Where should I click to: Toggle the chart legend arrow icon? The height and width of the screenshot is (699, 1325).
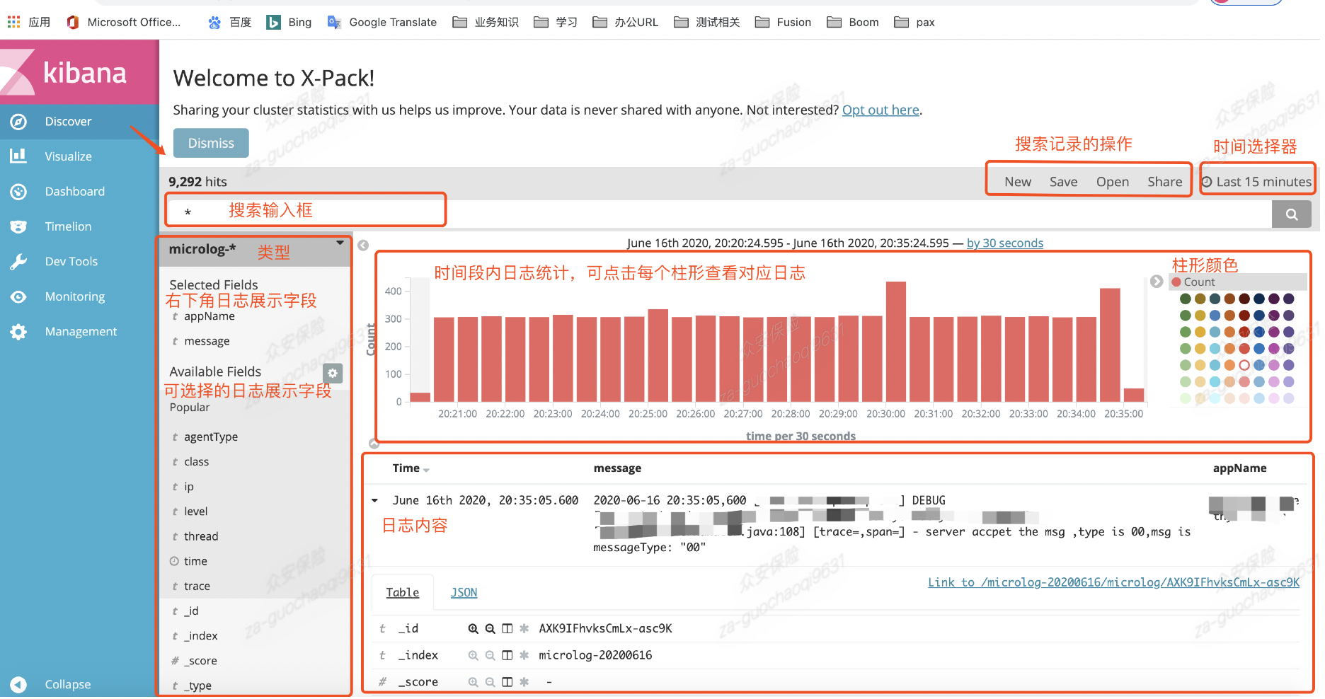[x=1157, y=282]
